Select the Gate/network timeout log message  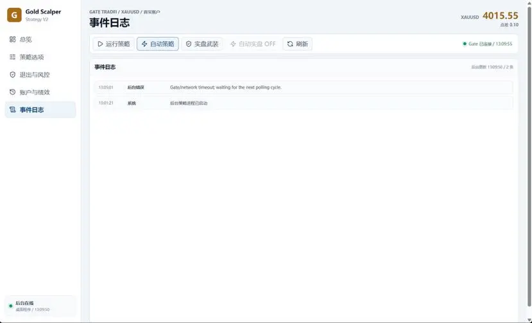[226, 87]
